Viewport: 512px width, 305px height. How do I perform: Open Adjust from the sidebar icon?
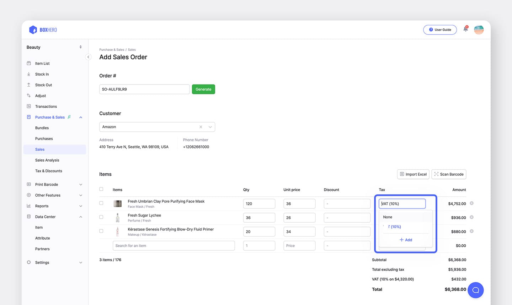pos(29,96)
